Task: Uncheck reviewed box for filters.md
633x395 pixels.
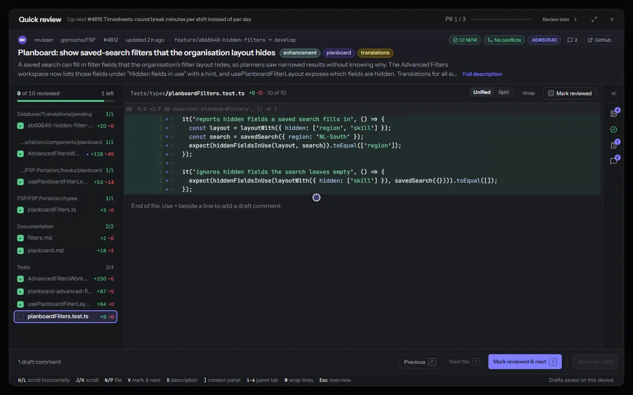Action: pos(20,238)
